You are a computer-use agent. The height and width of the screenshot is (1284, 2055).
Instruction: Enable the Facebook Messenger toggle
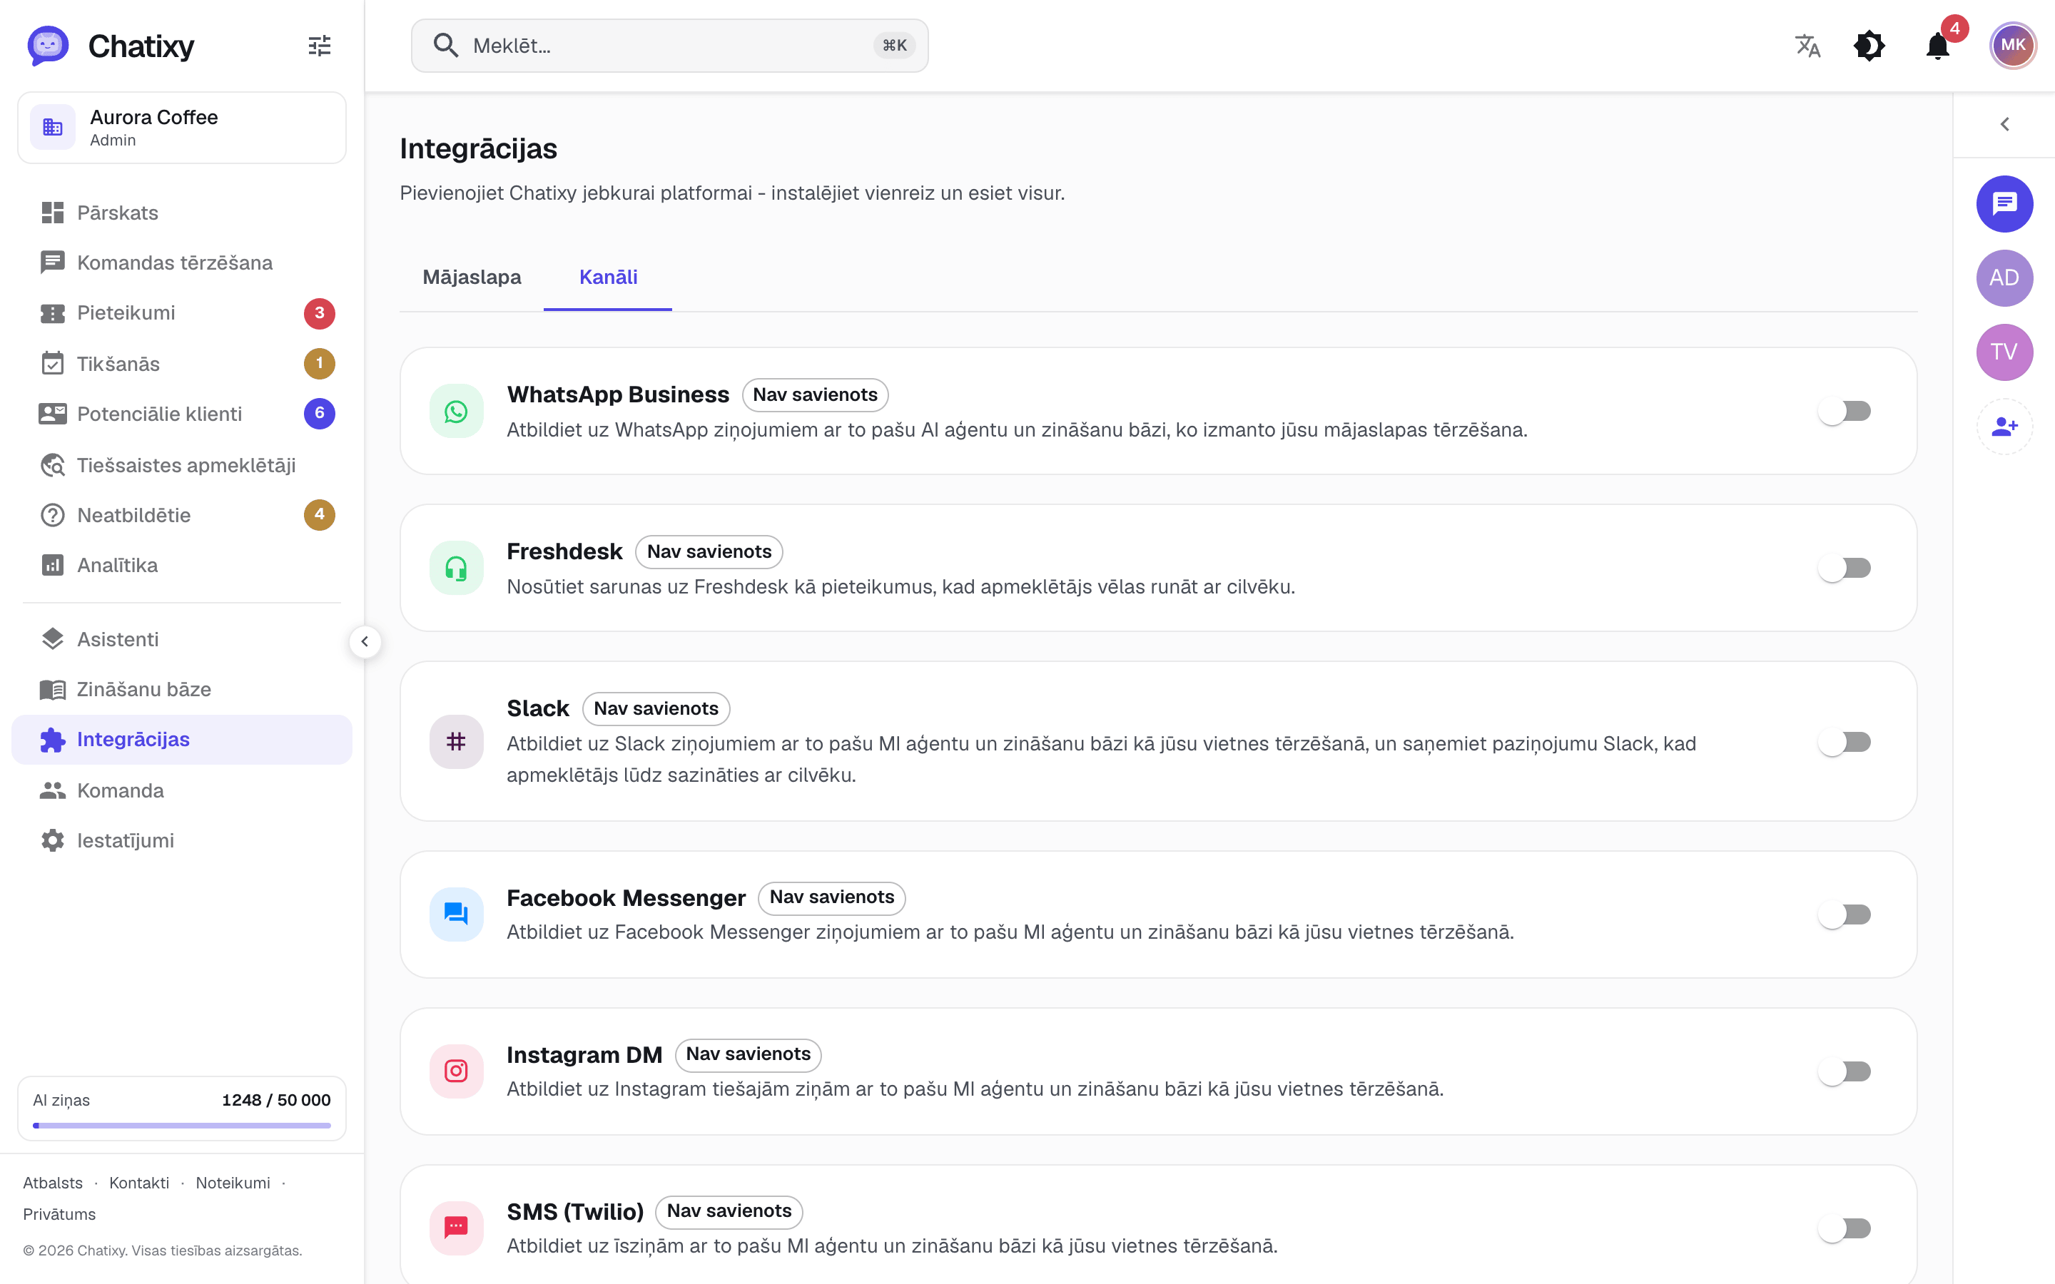(1845, 914)
